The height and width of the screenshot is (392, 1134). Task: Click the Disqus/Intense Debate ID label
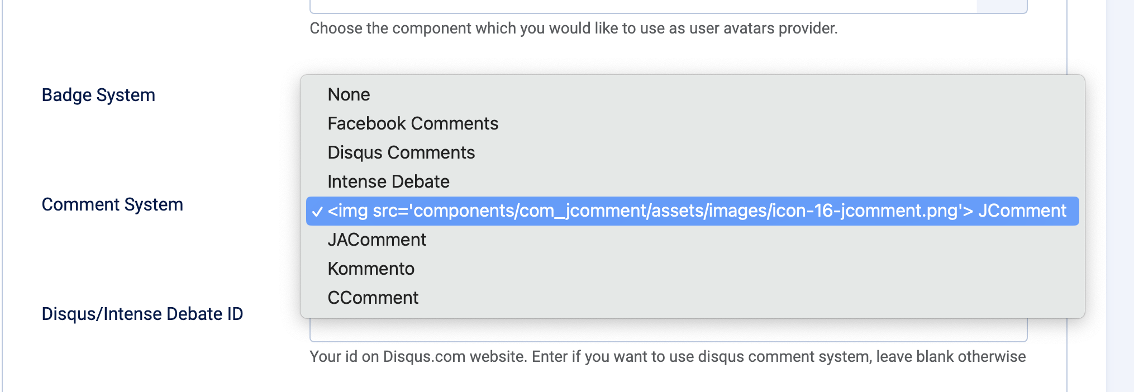pyautogui.click(x=142, y=314)
